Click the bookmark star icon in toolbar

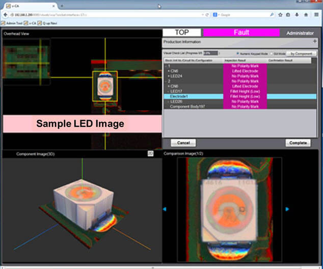click(279, 15)
